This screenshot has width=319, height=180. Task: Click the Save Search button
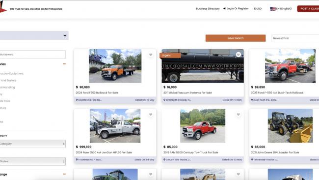[x=236, y=38]
